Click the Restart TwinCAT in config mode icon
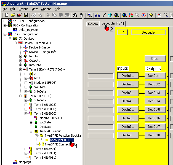This screenshot has height=165, width=173. (124, 15)
